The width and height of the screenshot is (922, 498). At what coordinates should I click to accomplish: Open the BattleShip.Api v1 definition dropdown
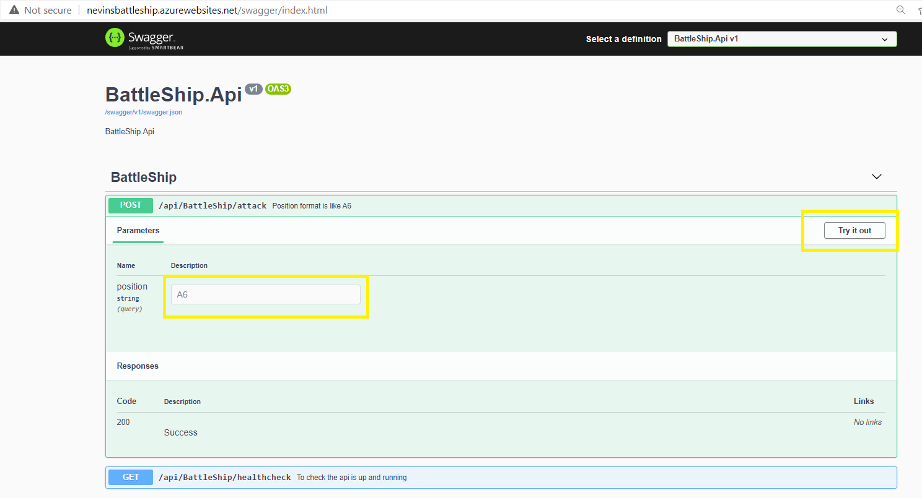(782, 39)
